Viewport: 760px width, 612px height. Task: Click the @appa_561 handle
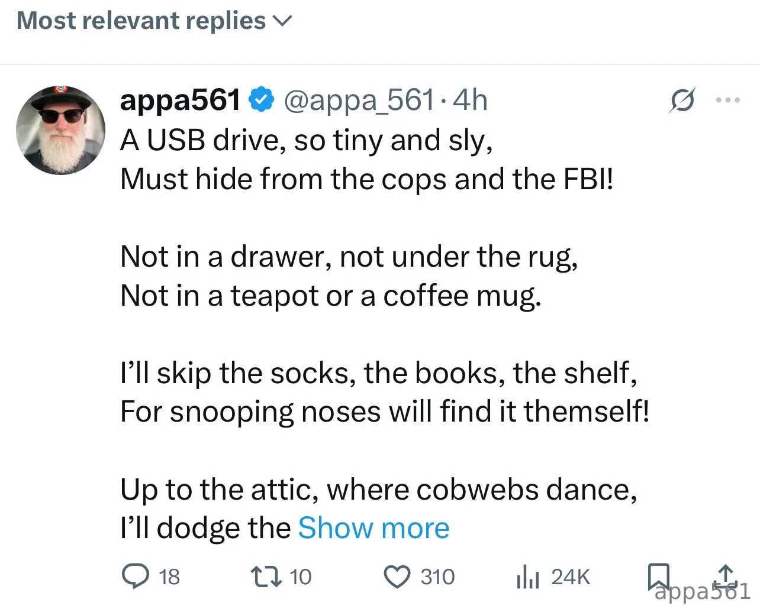coord(359,100)
